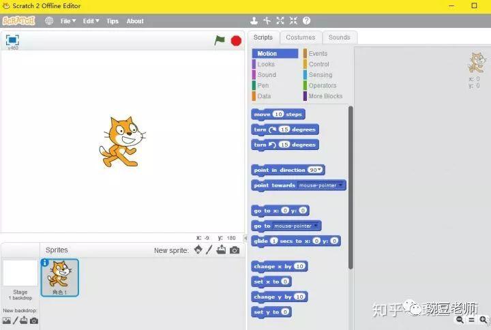Upload sprite from file
Screen dimensions: 491x330
click(x=221, y=250)
